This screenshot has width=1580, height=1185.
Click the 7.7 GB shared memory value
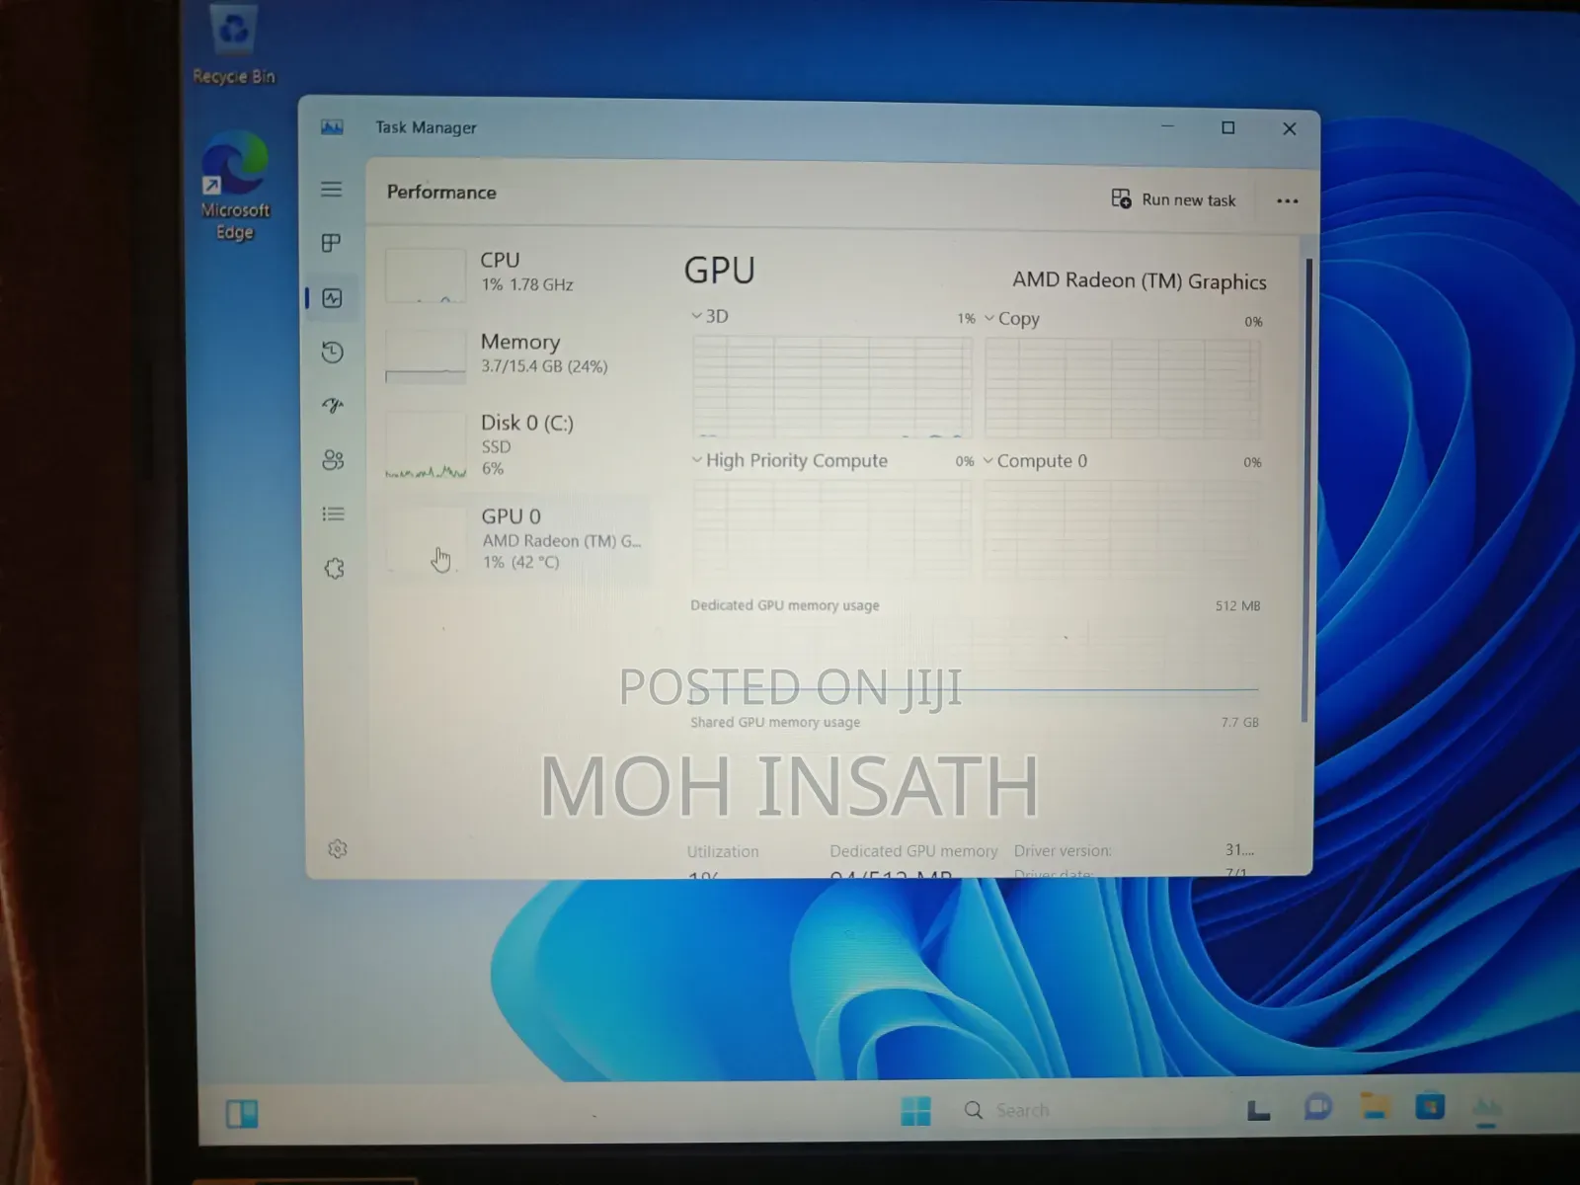coord(1239,722)
